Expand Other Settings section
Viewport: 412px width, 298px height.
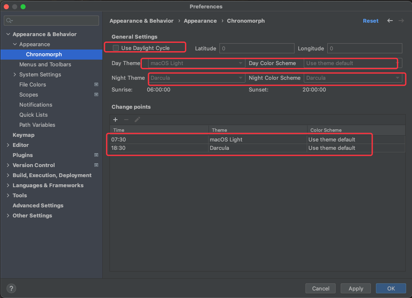point(8,215)
